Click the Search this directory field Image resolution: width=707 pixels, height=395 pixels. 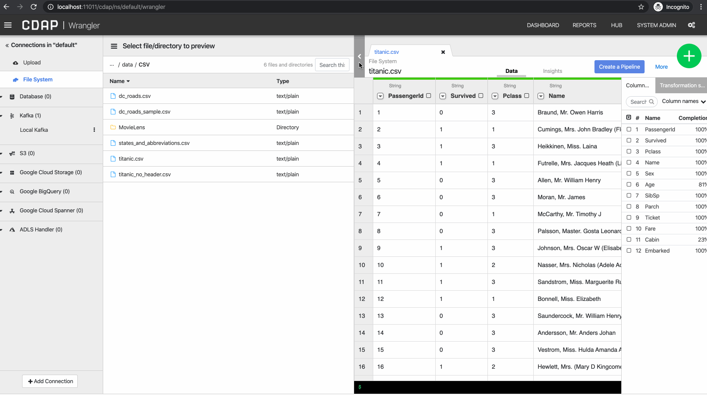[332, 65]
